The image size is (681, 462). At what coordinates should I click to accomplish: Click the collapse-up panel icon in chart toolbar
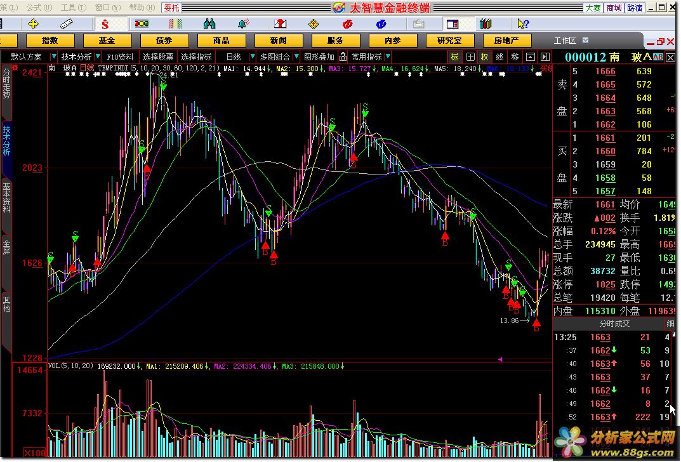pyautogui.click(x=531, y=57)
